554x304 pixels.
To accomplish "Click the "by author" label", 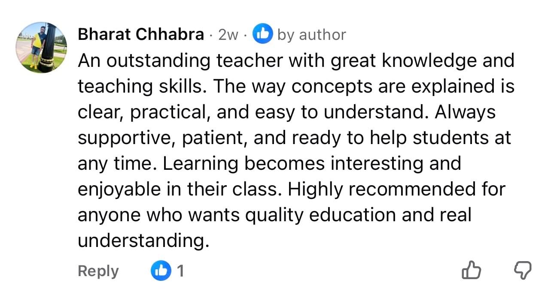I will click(311, 35).
